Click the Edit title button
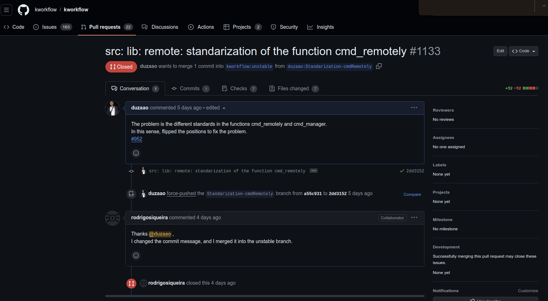This screenshot has width=548, height=301. 500,51
